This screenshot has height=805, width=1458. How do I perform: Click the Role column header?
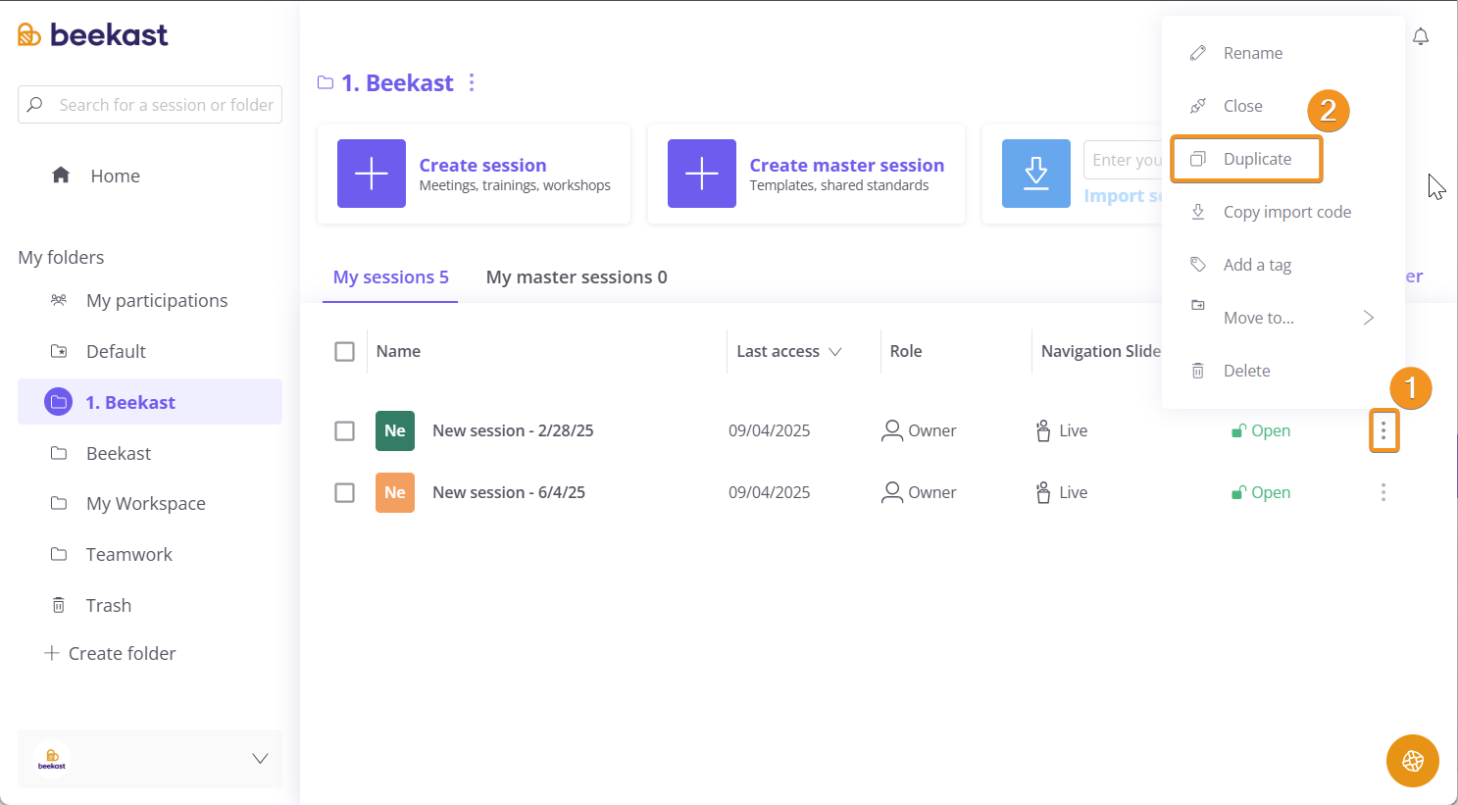906,351
